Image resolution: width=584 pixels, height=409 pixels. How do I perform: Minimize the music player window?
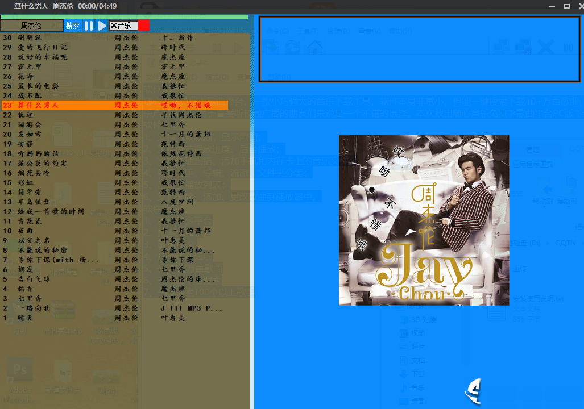[552, 6]
